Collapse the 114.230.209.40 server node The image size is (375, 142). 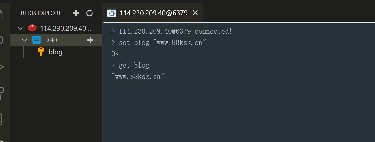20,28
